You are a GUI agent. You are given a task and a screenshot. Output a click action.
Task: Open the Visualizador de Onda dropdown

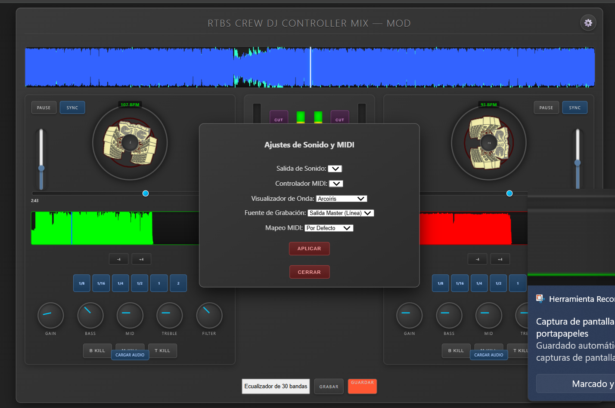342,198
